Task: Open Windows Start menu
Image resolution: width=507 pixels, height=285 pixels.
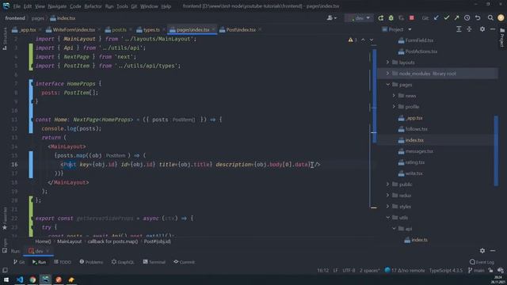Action: pos(6,279)
